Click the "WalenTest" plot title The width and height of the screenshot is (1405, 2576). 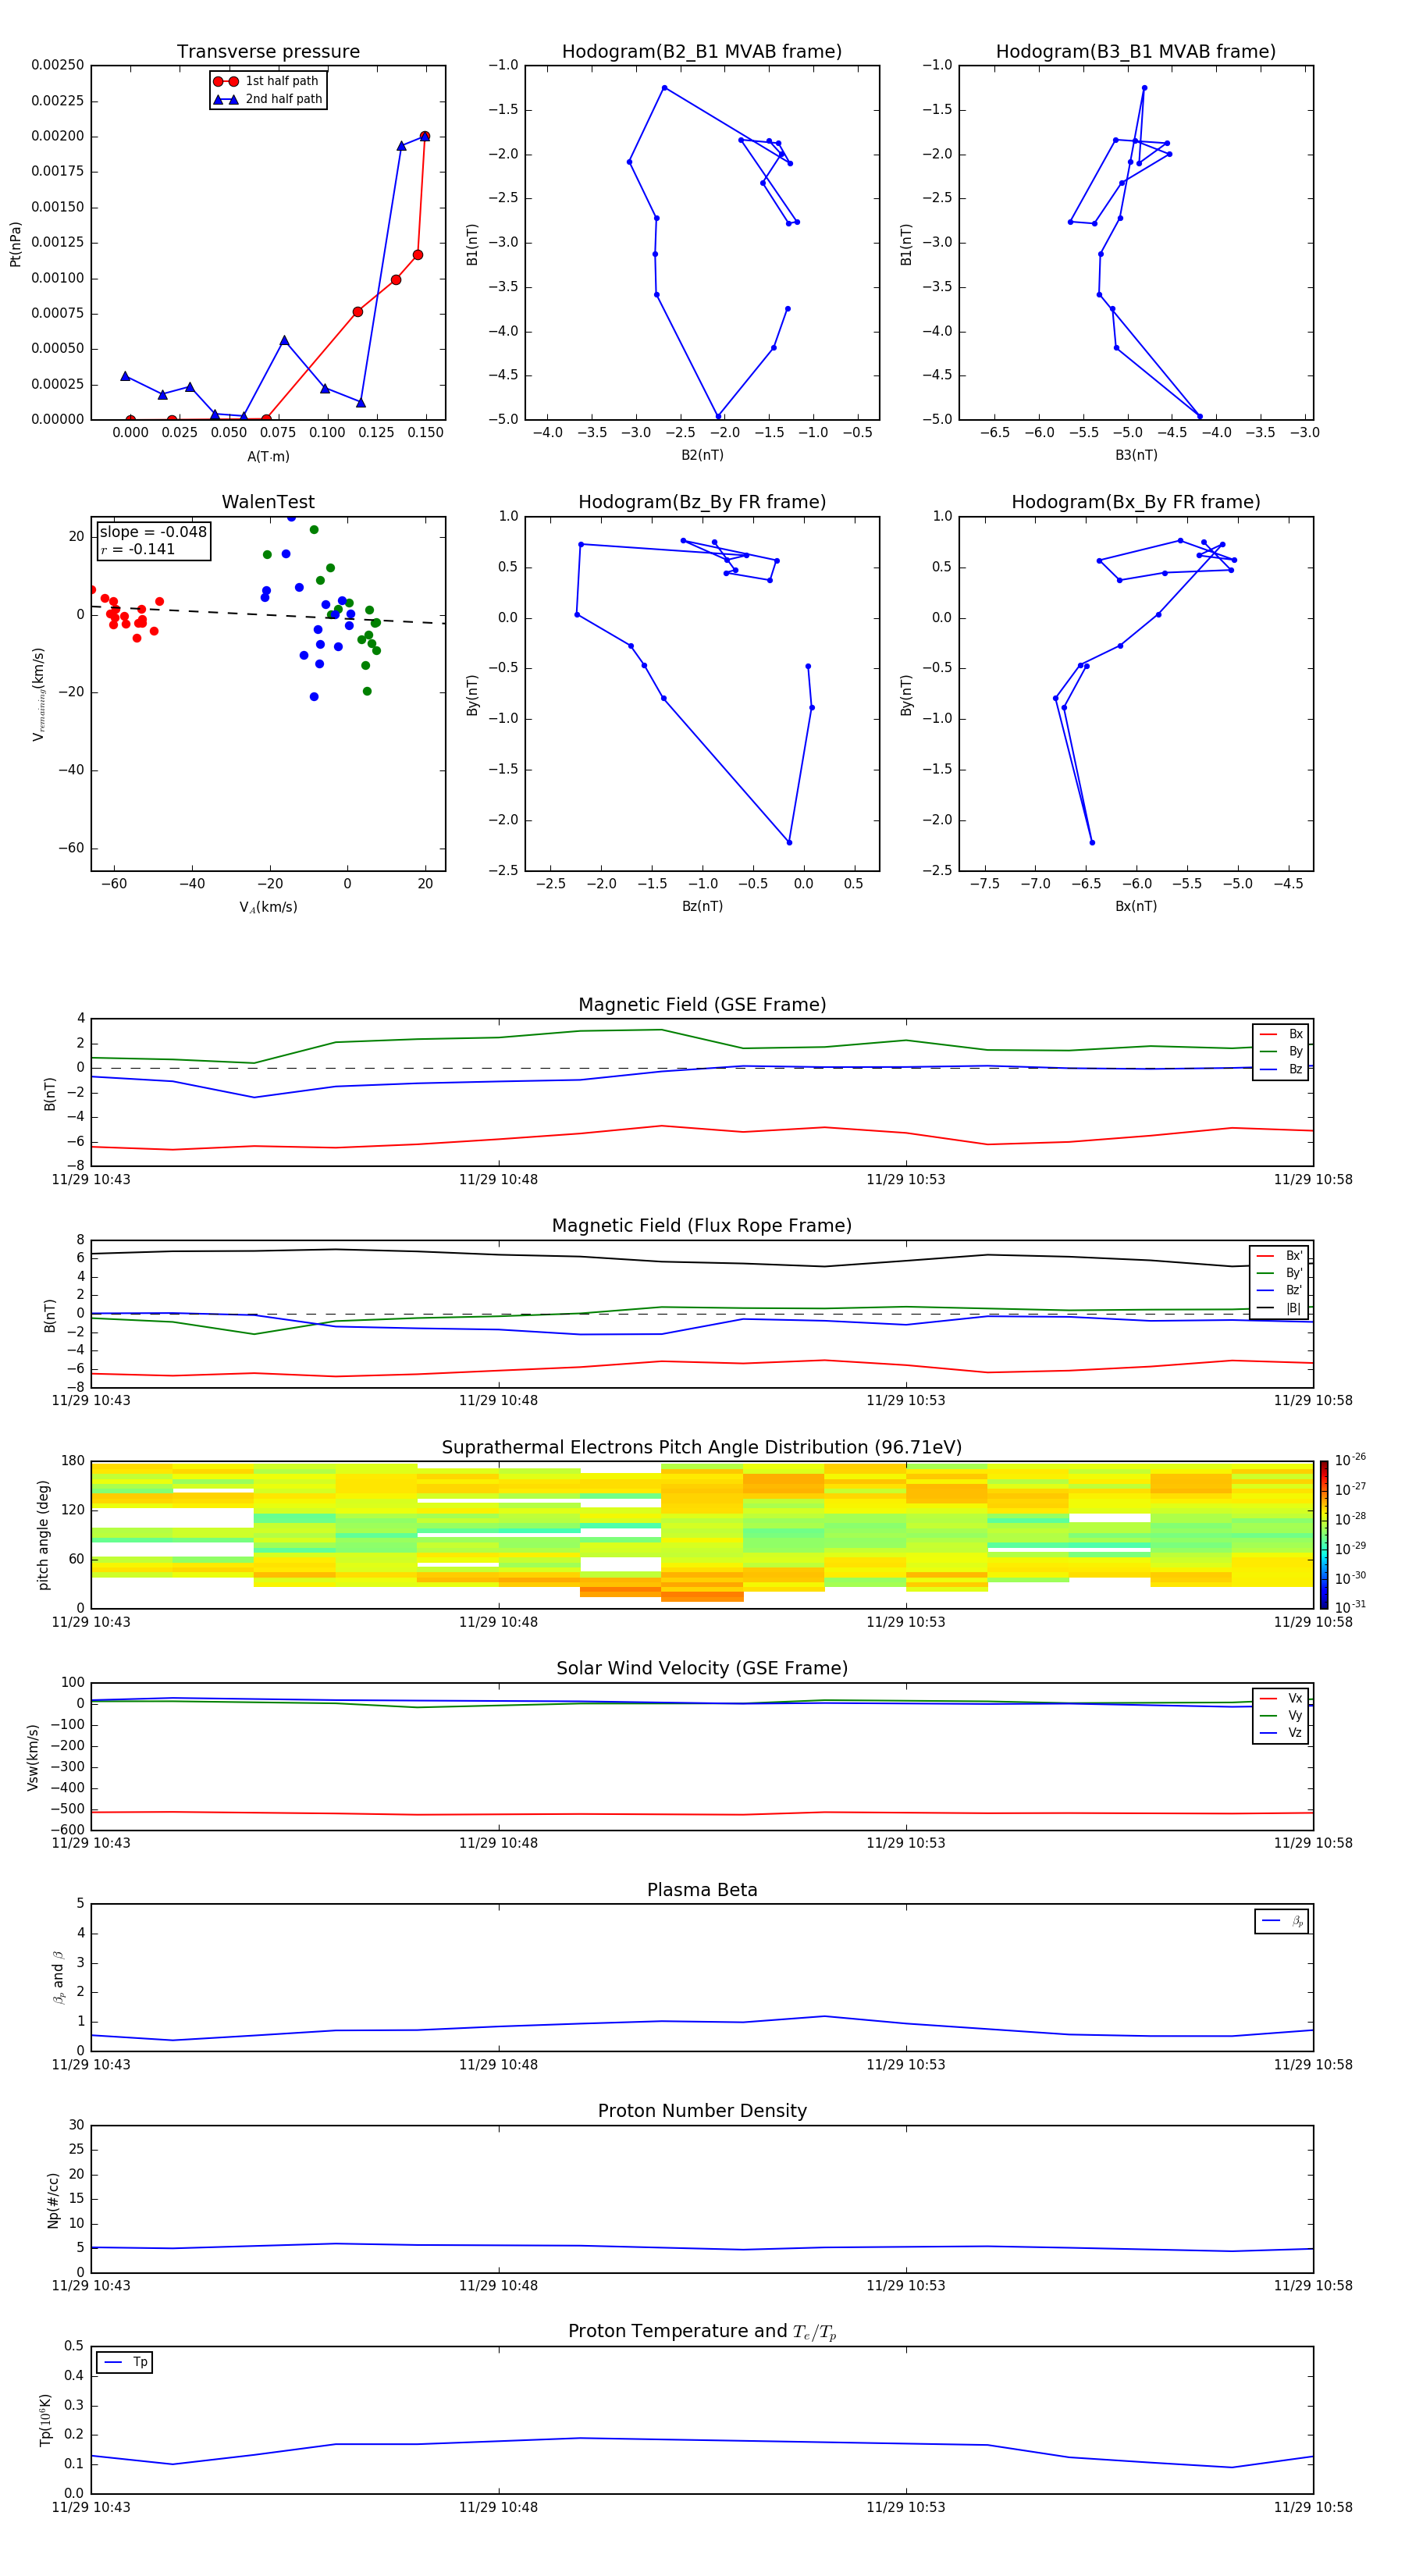[268, 502]
